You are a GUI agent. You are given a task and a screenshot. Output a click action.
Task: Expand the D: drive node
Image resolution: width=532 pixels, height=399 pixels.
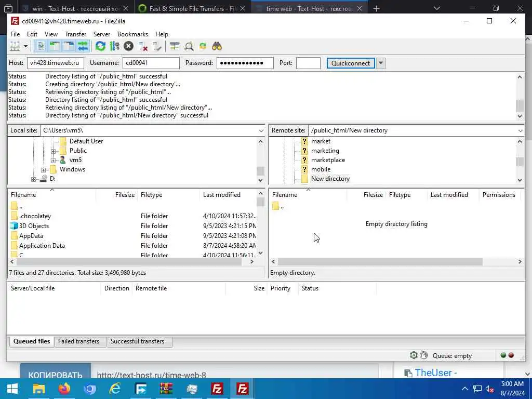[x=34, y=179]
